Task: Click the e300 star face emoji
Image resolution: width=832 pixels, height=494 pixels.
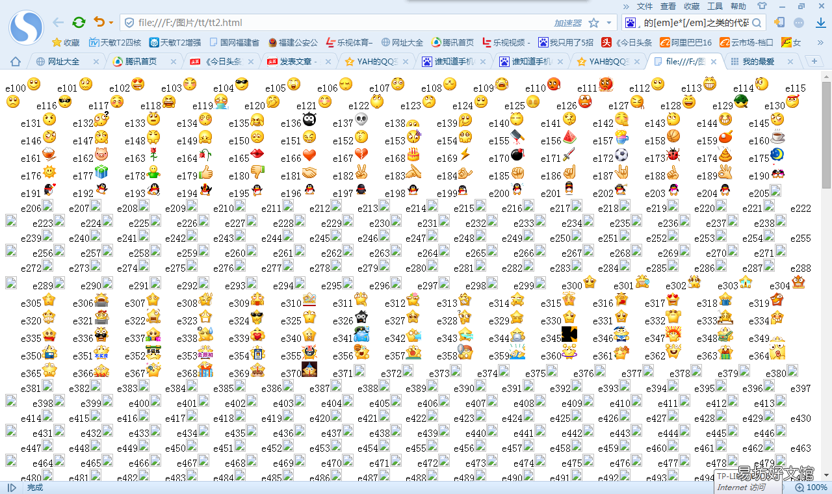Action: pos(590,281)
